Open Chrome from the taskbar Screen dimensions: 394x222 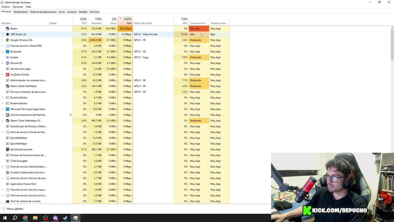[25, 218]
